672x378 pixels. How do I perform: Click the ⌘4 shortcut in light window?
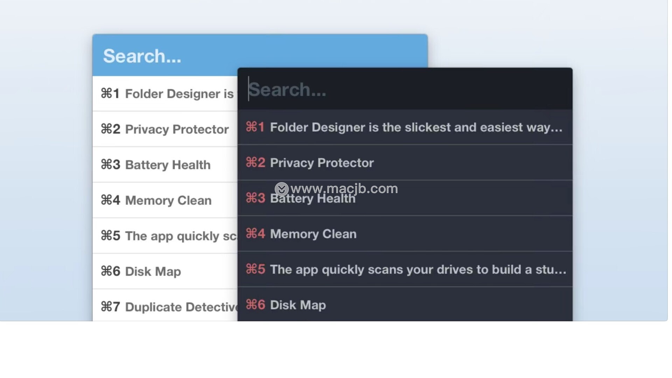(x=111, y=200)
